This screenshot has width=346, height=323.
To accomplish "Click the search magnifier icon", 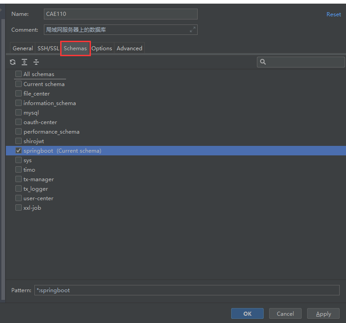I will click(263, 62).
